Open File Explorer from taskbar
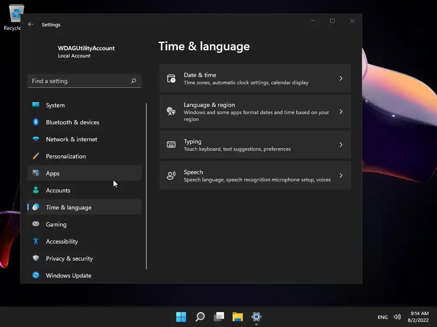Screen dimensions: 437x327 (237, 317)
